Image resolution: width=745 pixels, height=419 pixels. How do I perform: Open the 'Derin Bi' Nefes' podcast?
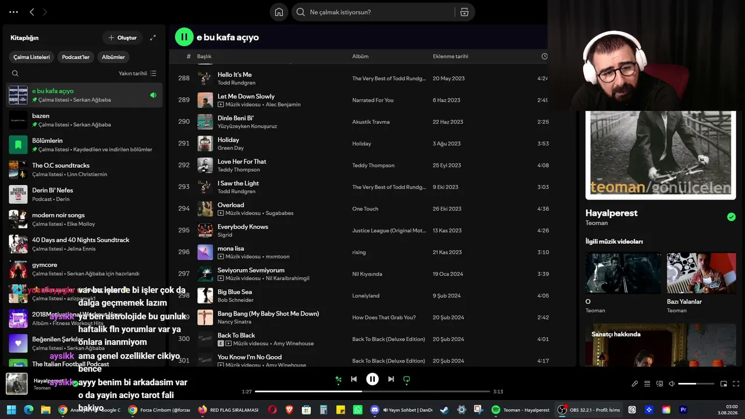[x=84, y=194]
